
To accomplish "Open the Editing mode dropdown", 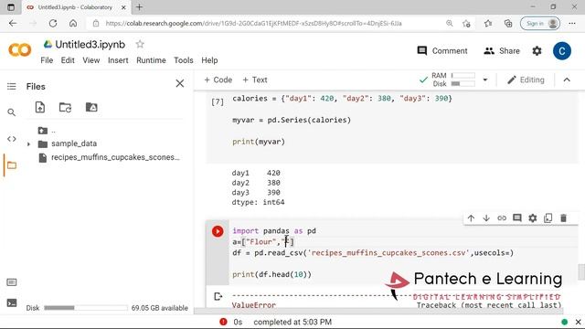I will point(526,80).
